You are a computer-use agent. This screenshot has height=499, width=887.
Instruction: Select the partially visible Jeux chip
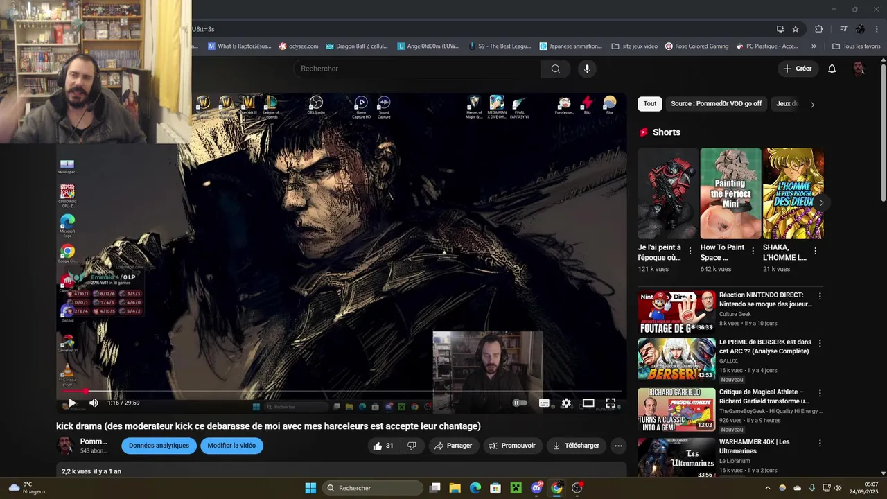[786, 104]
